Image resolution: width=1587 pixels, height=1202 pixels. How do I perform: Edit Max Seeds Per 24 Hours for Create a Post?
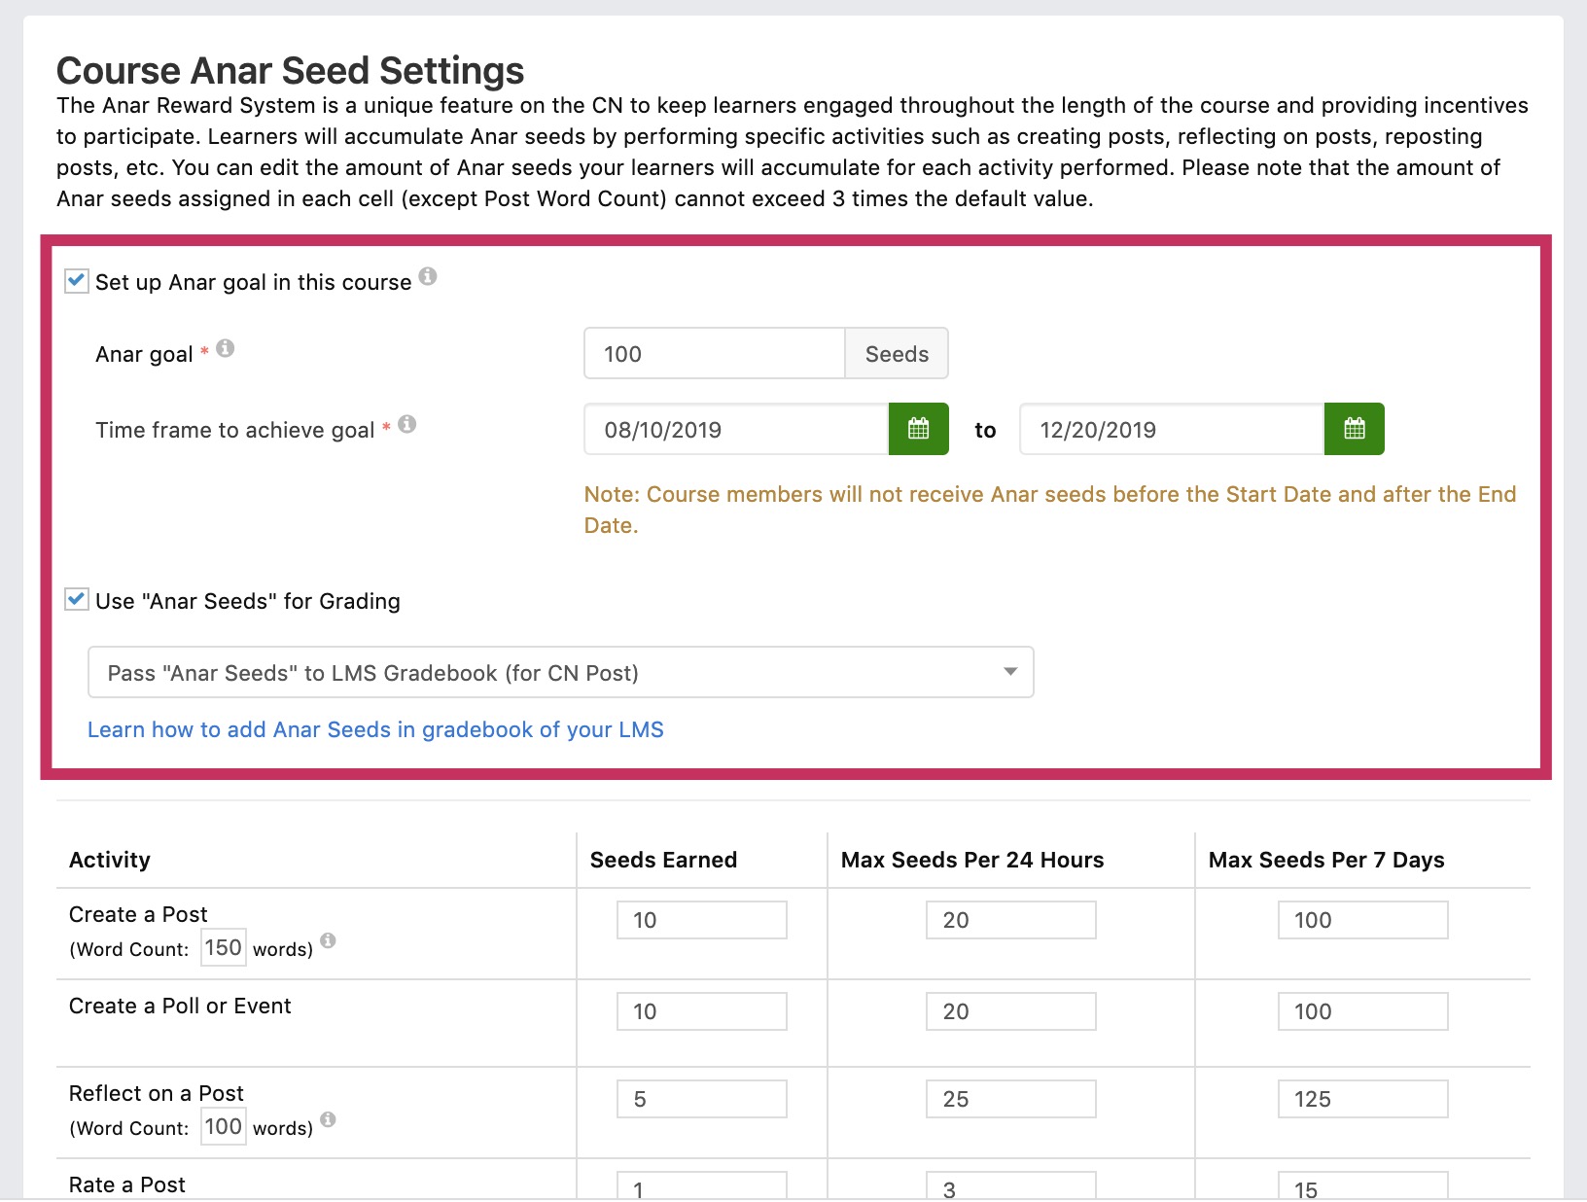pyautogui.click(x=1011, y=920)
